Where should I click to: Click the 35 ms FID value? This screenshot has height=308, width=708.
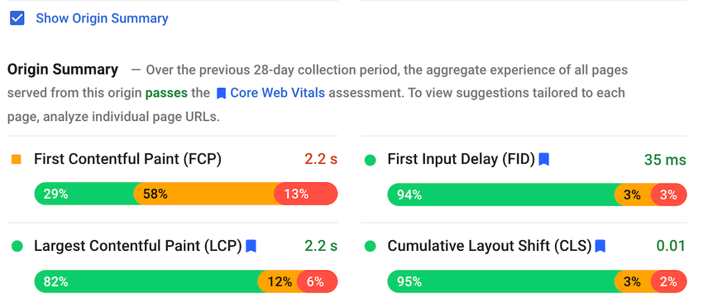point(665,160)
